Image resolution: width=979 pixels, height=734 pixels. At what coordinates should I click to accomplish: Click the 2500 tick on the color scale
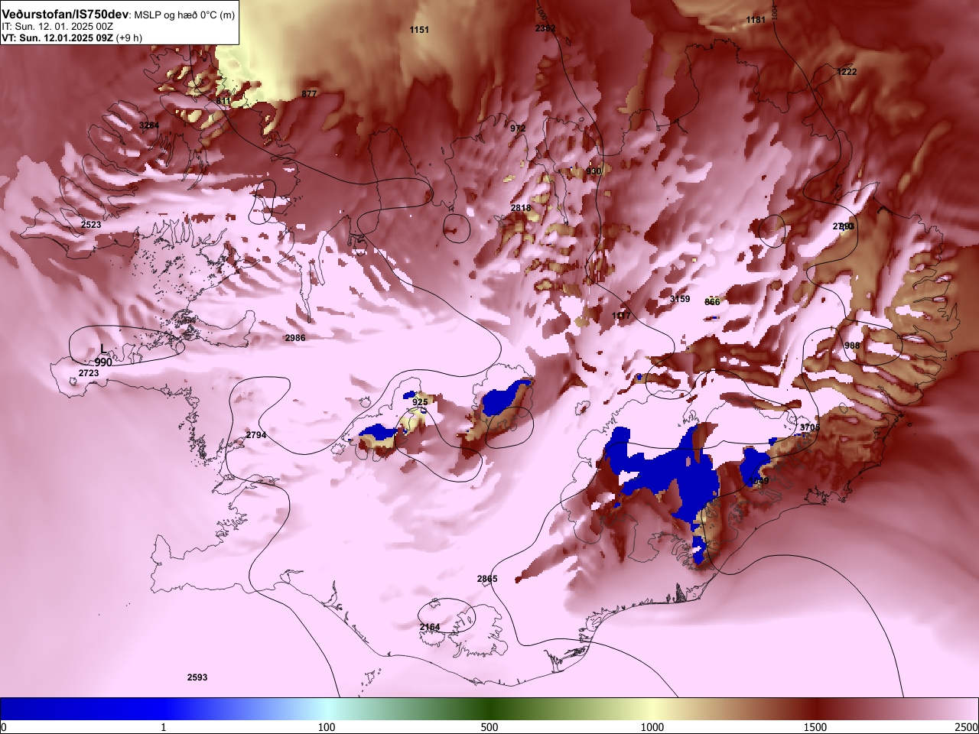967,727
